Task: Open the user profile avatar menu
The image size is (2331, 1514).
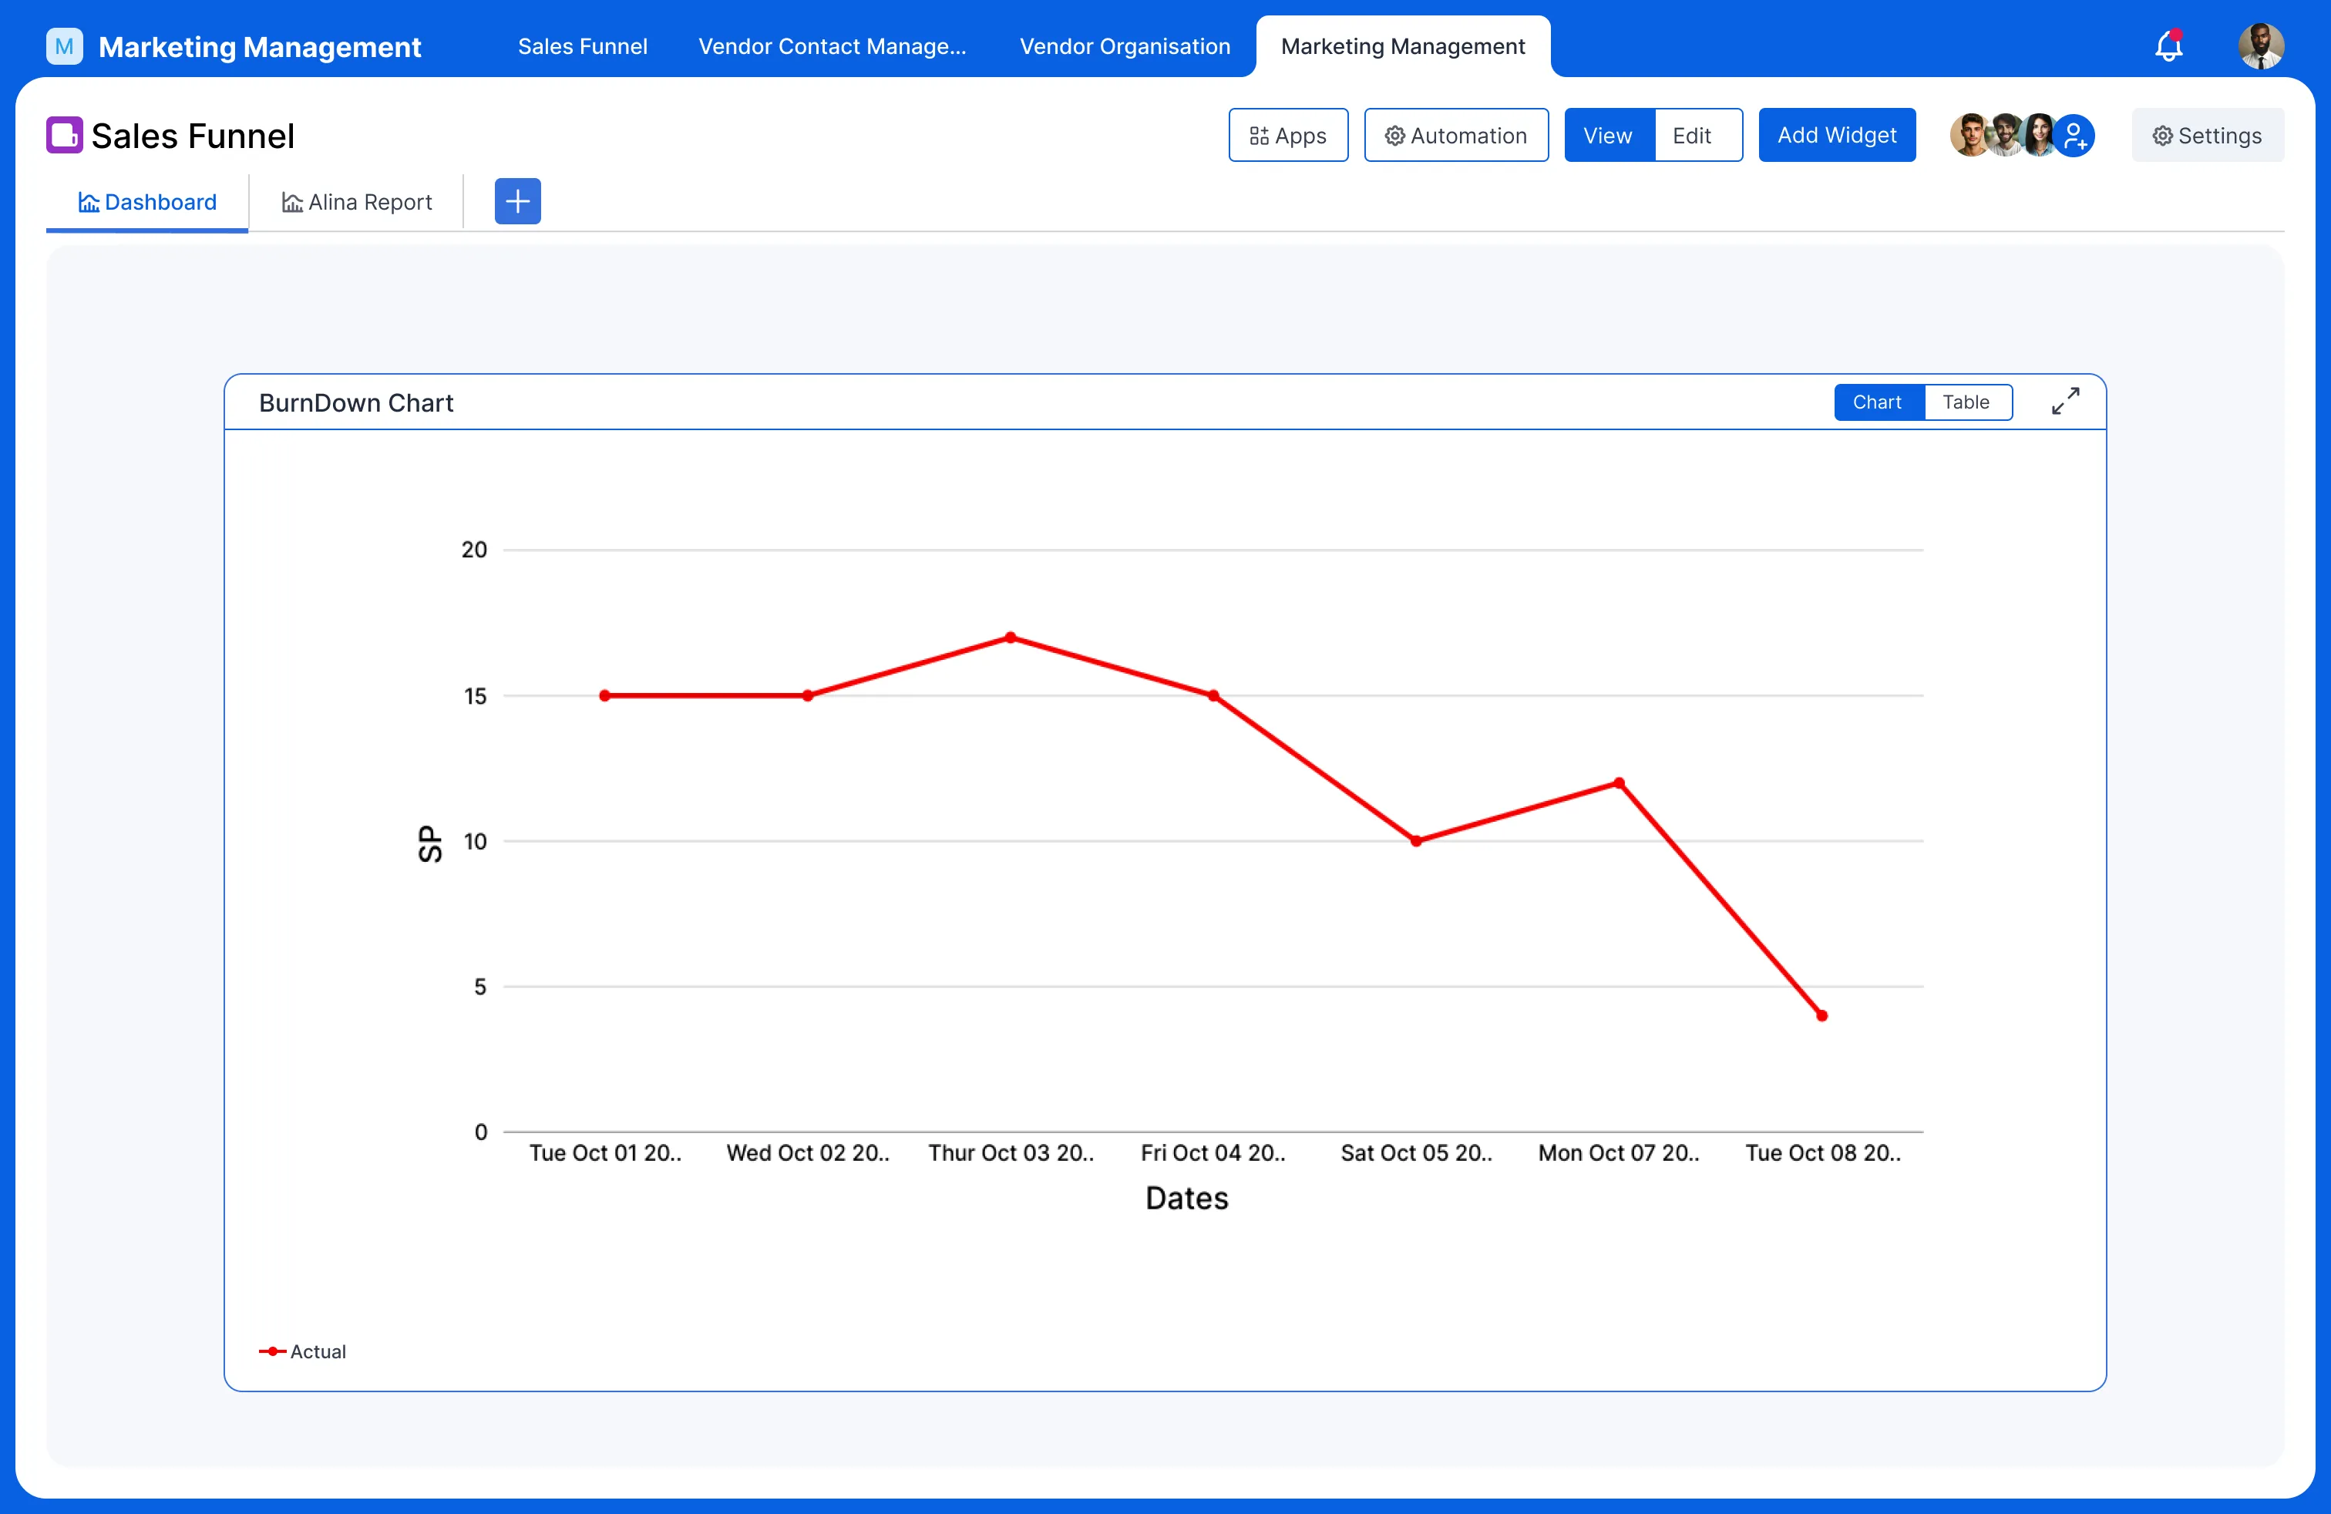Action: pyautogui.click(x=2261, y=46)
